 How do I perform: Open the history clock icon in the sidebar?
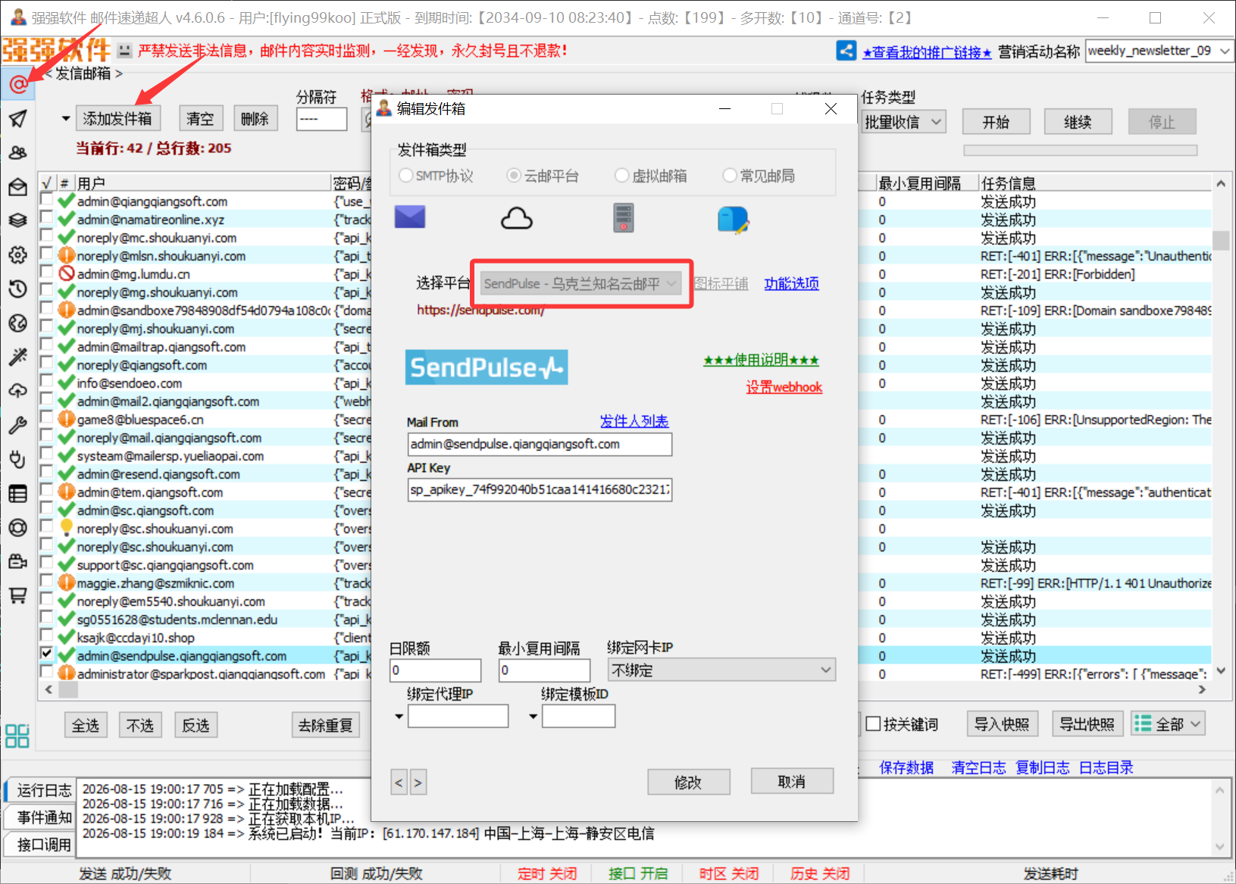(x=18, y=289)
